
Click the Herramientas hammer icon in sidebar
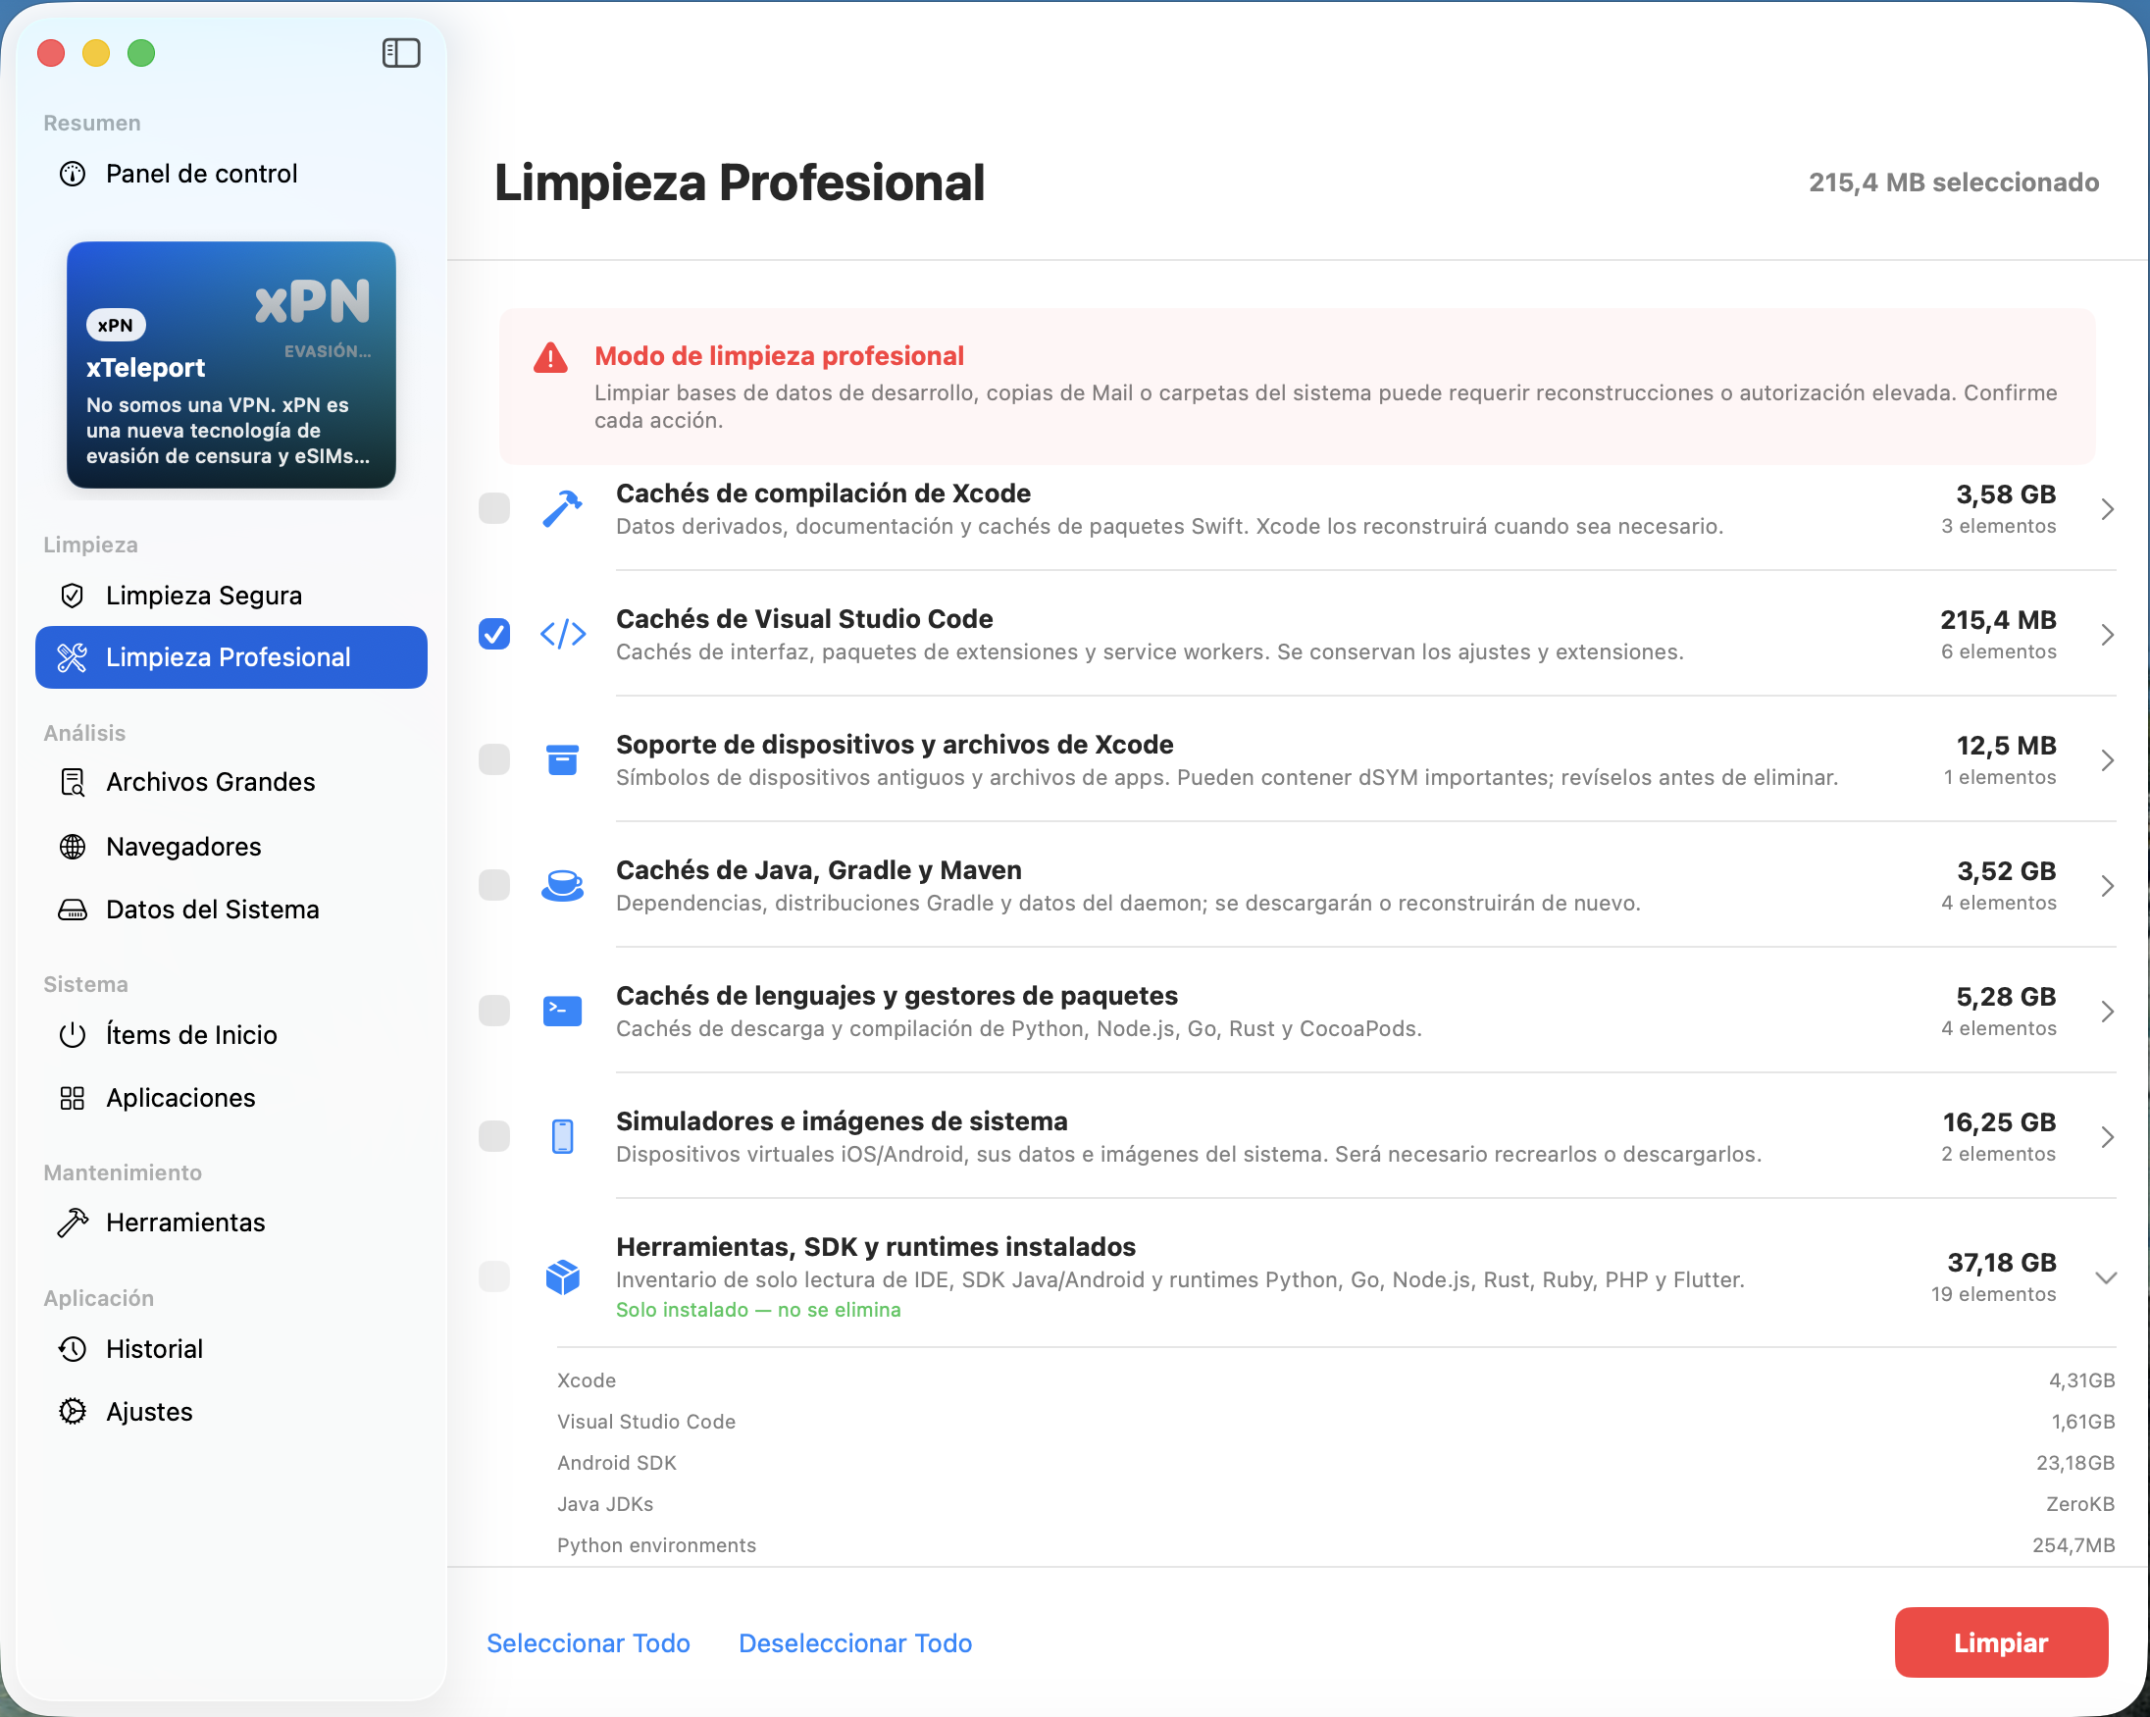(73, 1223)
